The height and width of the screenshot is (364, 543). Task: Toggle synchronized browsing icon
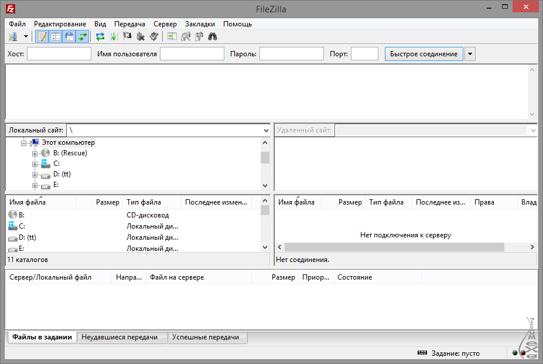199,36
